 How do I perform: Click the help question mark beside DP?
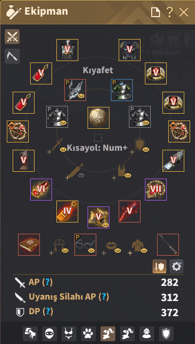coord(46,311)
